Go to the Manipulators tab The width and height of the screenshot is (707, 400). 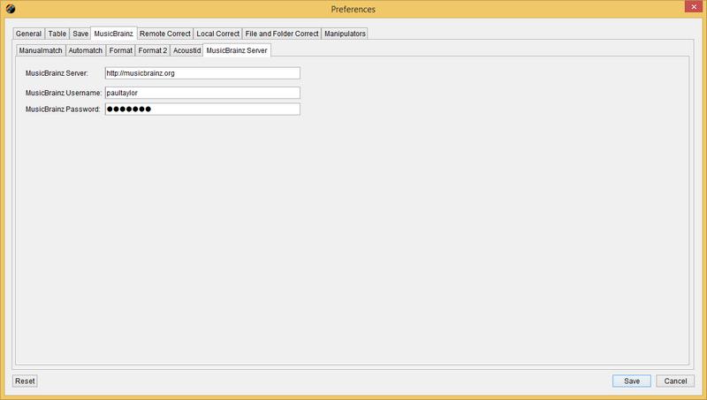coord(345,34)
